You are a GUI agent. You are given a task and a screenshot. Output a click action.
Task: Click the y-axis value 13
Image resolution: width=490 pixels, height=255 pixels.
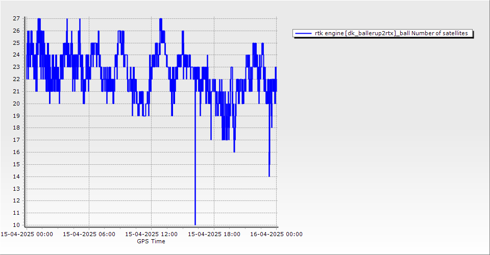pyautogui.click(x=16, y=189)
